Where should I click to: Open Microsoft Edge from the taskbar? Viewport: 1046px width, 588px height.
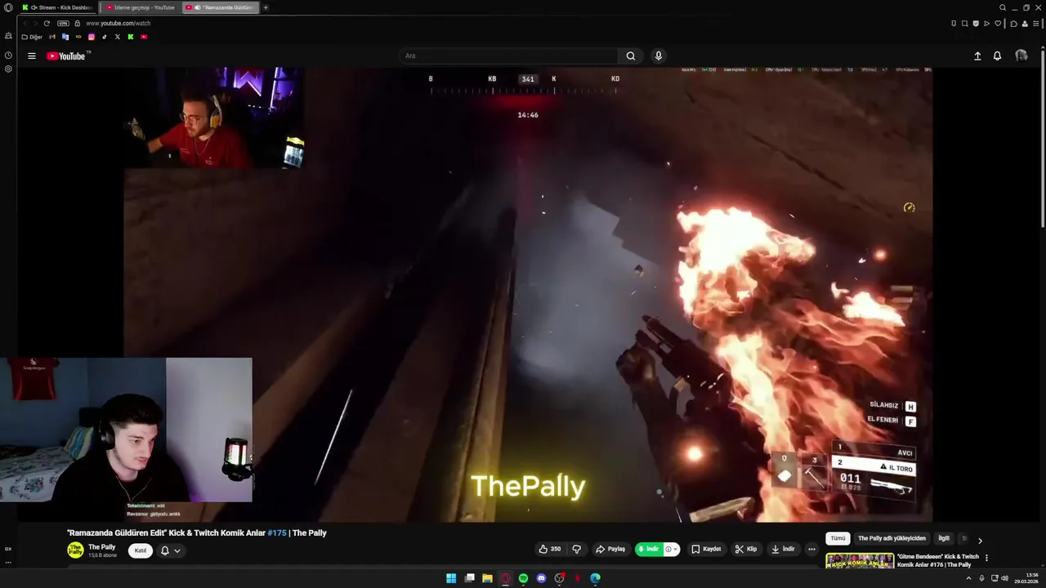(x=595, y=578)
